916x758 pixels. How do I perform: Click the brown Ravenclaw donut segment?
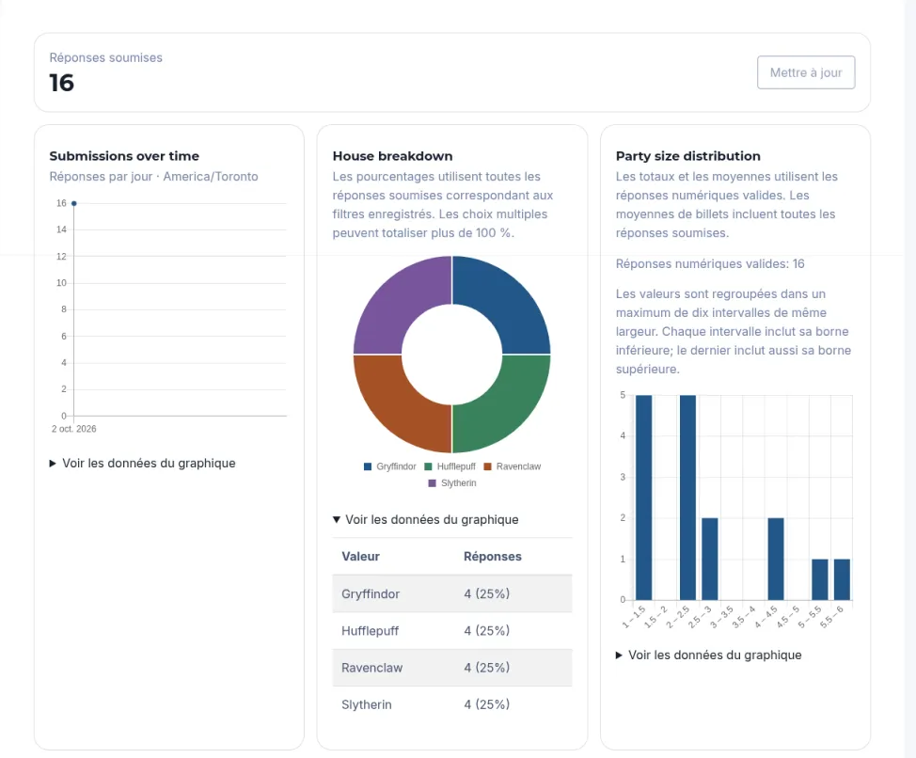[x=402, y=404]
